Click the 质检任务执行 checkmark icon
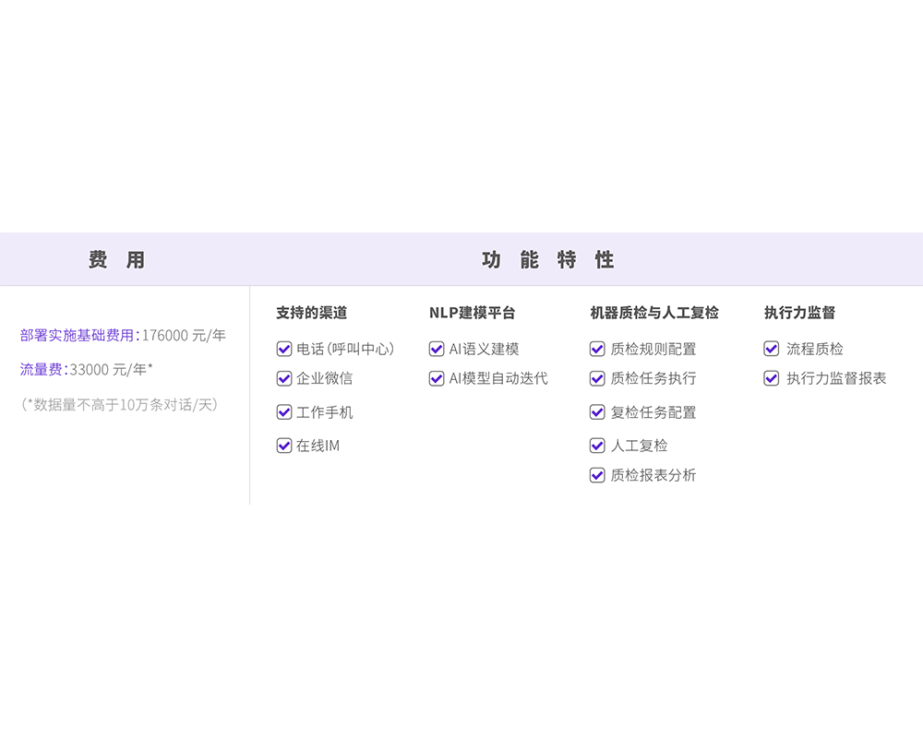This screenshot has height=738, width=923. click(x=597, y=380)
